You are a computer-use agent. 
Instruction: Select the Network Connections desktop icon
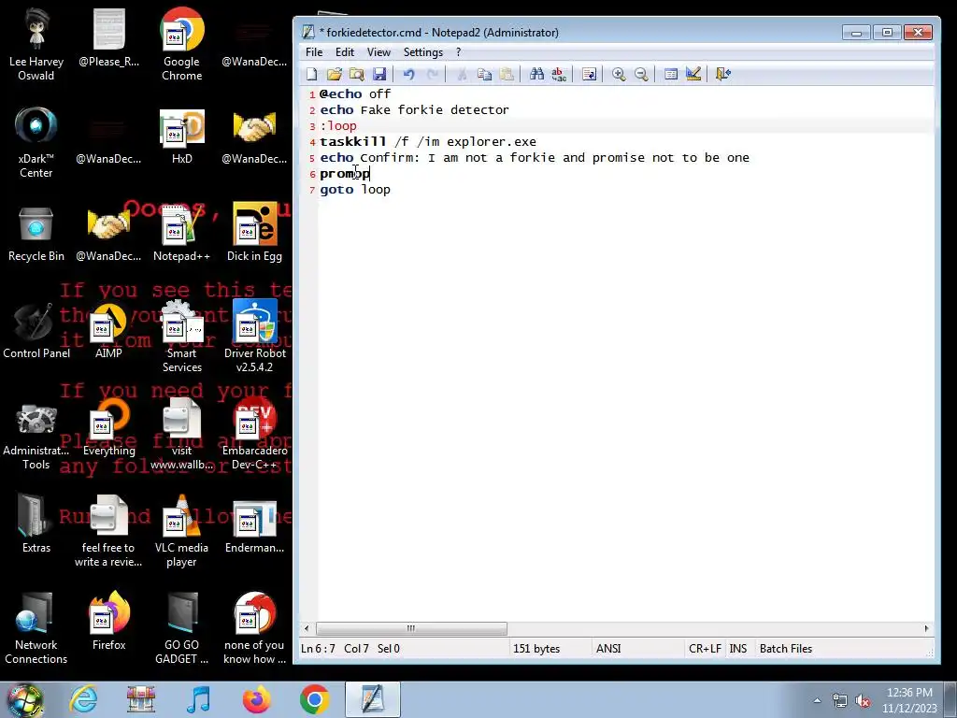pos(36,627)
